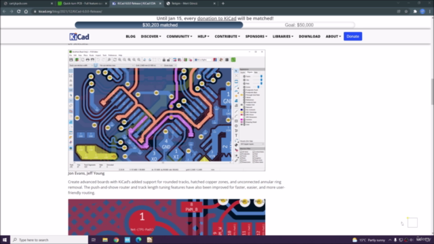Select the KiCad 6.0.0 Release tab

[x=136, y=3]
